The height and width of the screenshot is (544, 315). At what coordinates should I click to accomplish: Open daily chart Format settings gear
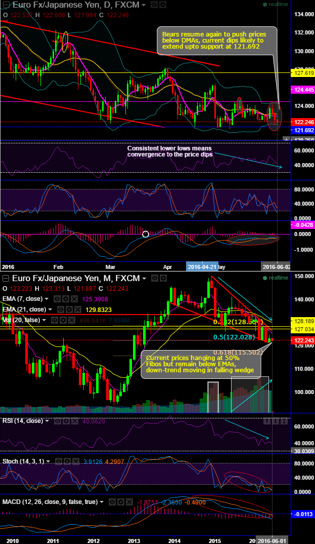(x=163, y=5)
